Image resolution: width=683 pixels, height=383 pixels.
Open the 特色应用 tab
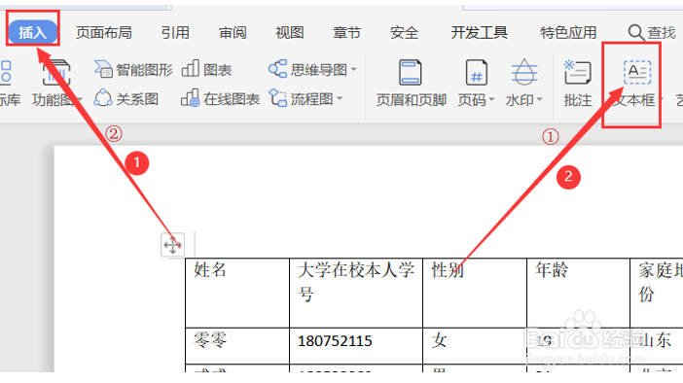tap(568, 33)
